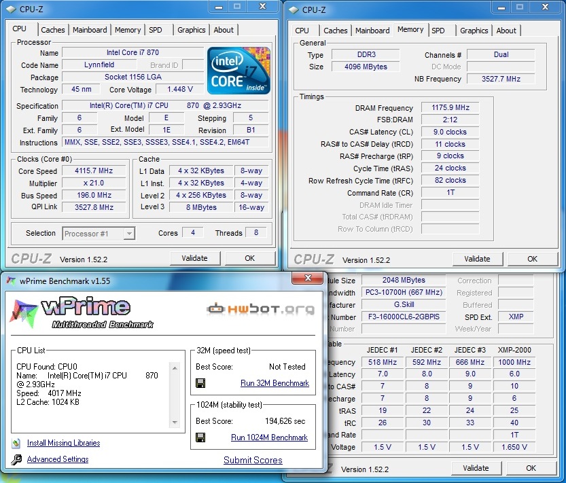
Task: Click the CPU-Z title bar icon of the Memory window
Action: [292, 10]
